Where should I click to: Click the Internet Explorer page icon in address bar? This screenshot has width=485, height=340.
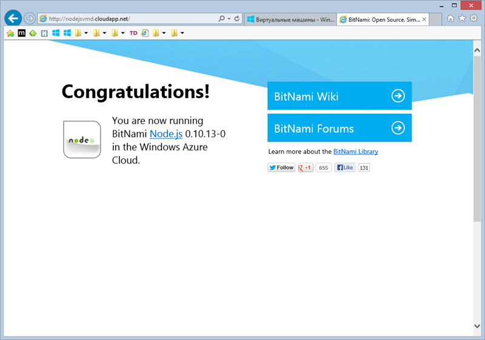43,19
